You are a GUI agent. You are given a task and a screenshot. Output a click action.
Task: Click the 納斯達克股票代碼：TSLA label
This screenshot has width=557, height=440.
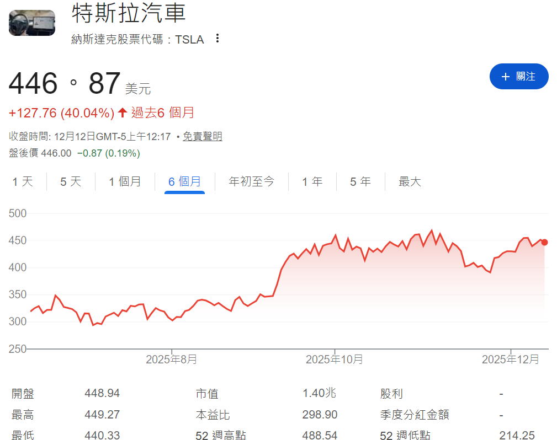click(137, 39)
